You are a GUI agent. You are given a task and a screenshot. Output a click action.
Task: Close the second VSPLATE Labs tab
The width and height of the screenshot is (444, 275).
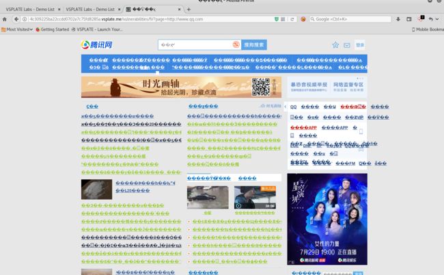click(120, 10)
